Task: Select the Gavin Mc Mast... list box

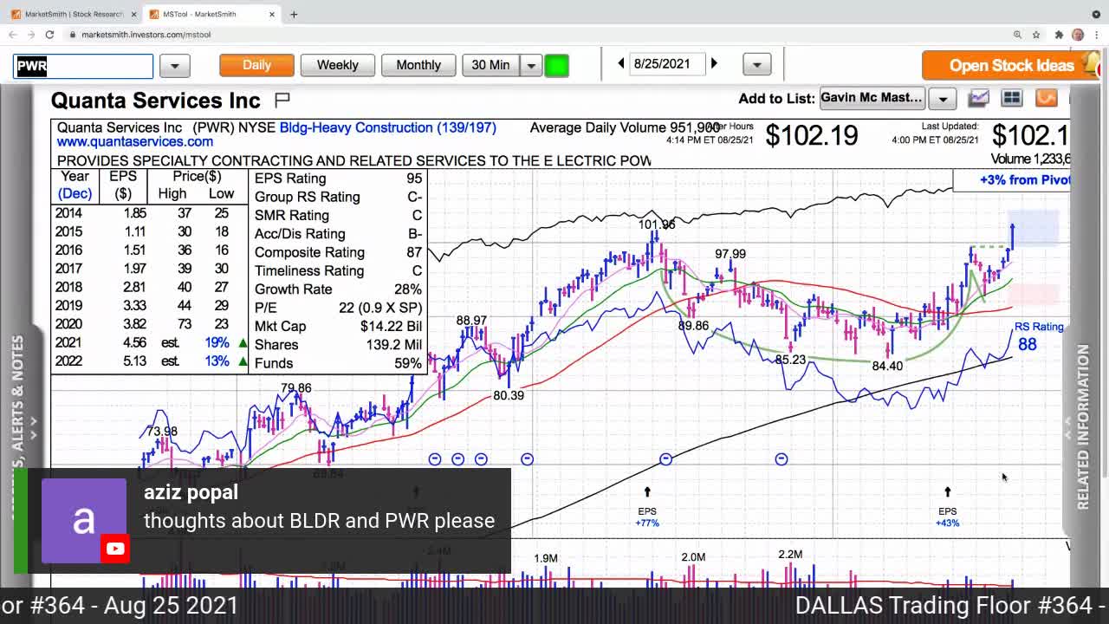Action: click(x=872, y=97)
